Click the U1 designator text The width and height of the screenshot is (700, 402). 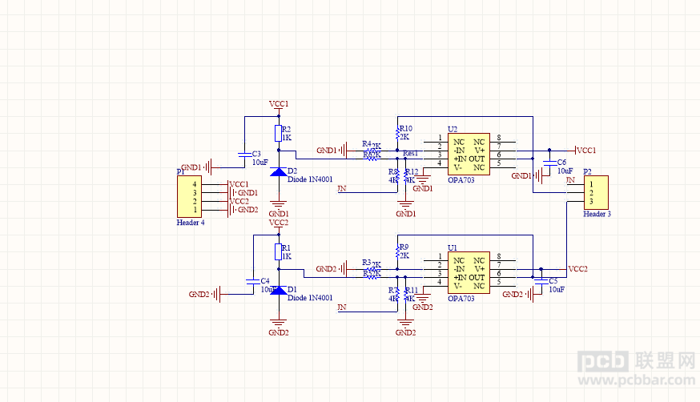pos(453,247)
